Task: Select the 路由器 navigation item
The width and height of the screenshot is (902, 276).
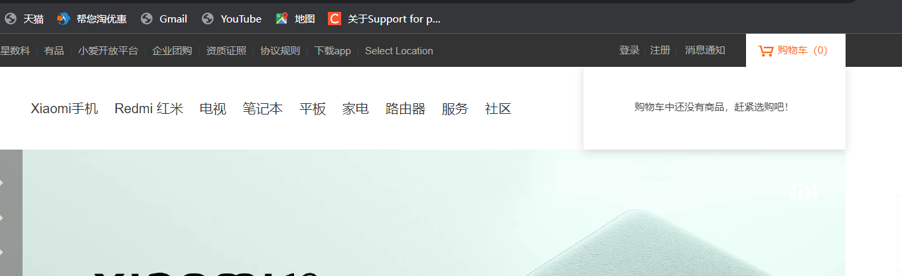Action: [x=406, y=109]
